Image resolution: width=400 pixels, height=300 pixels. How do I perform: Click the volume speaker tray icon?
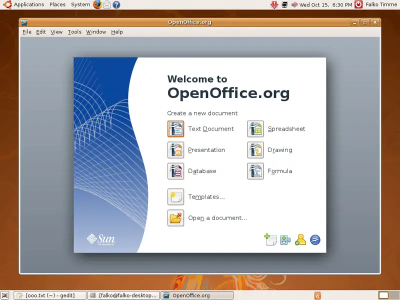pos(294,4)
